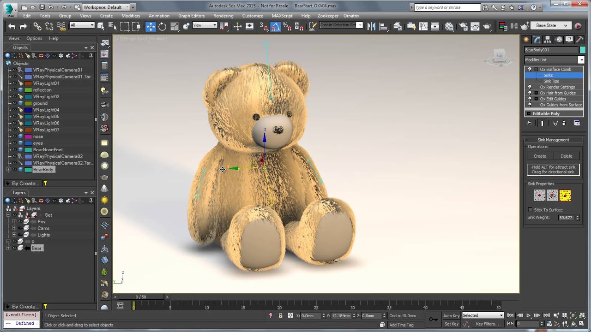
Task: Open the Modifier List dropdown
Action: [x=581, y=59]
